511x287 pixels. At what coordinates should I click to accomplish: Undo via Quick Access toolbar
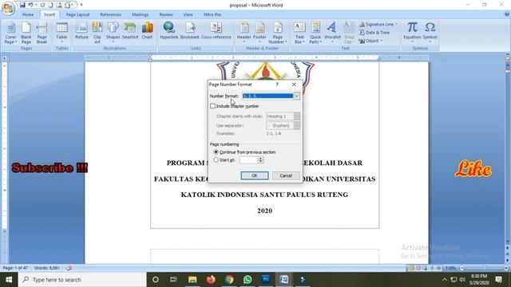pyautogui.click(x=30, y=5)
